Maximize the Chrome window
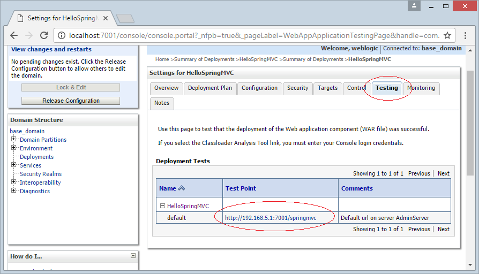The image size is (479, 274). [x=446, y=6]
